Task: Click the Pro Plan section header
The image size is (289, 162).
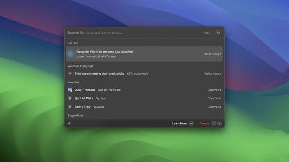Action: (73, 43)
